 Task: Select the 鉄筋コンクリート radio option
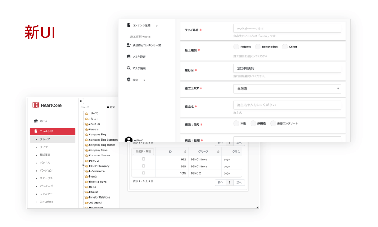[273, 123]
